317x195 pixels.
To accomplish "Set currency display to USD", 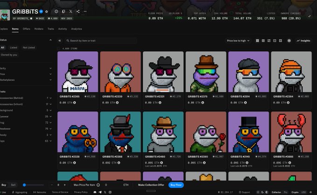I will pyautogui.click(x=303, y=192).
